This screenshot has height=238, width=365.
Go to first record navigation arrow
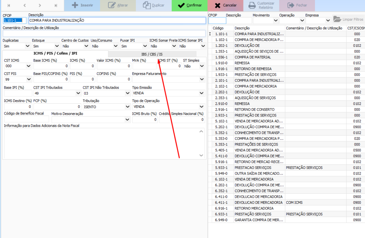(9, 5)
